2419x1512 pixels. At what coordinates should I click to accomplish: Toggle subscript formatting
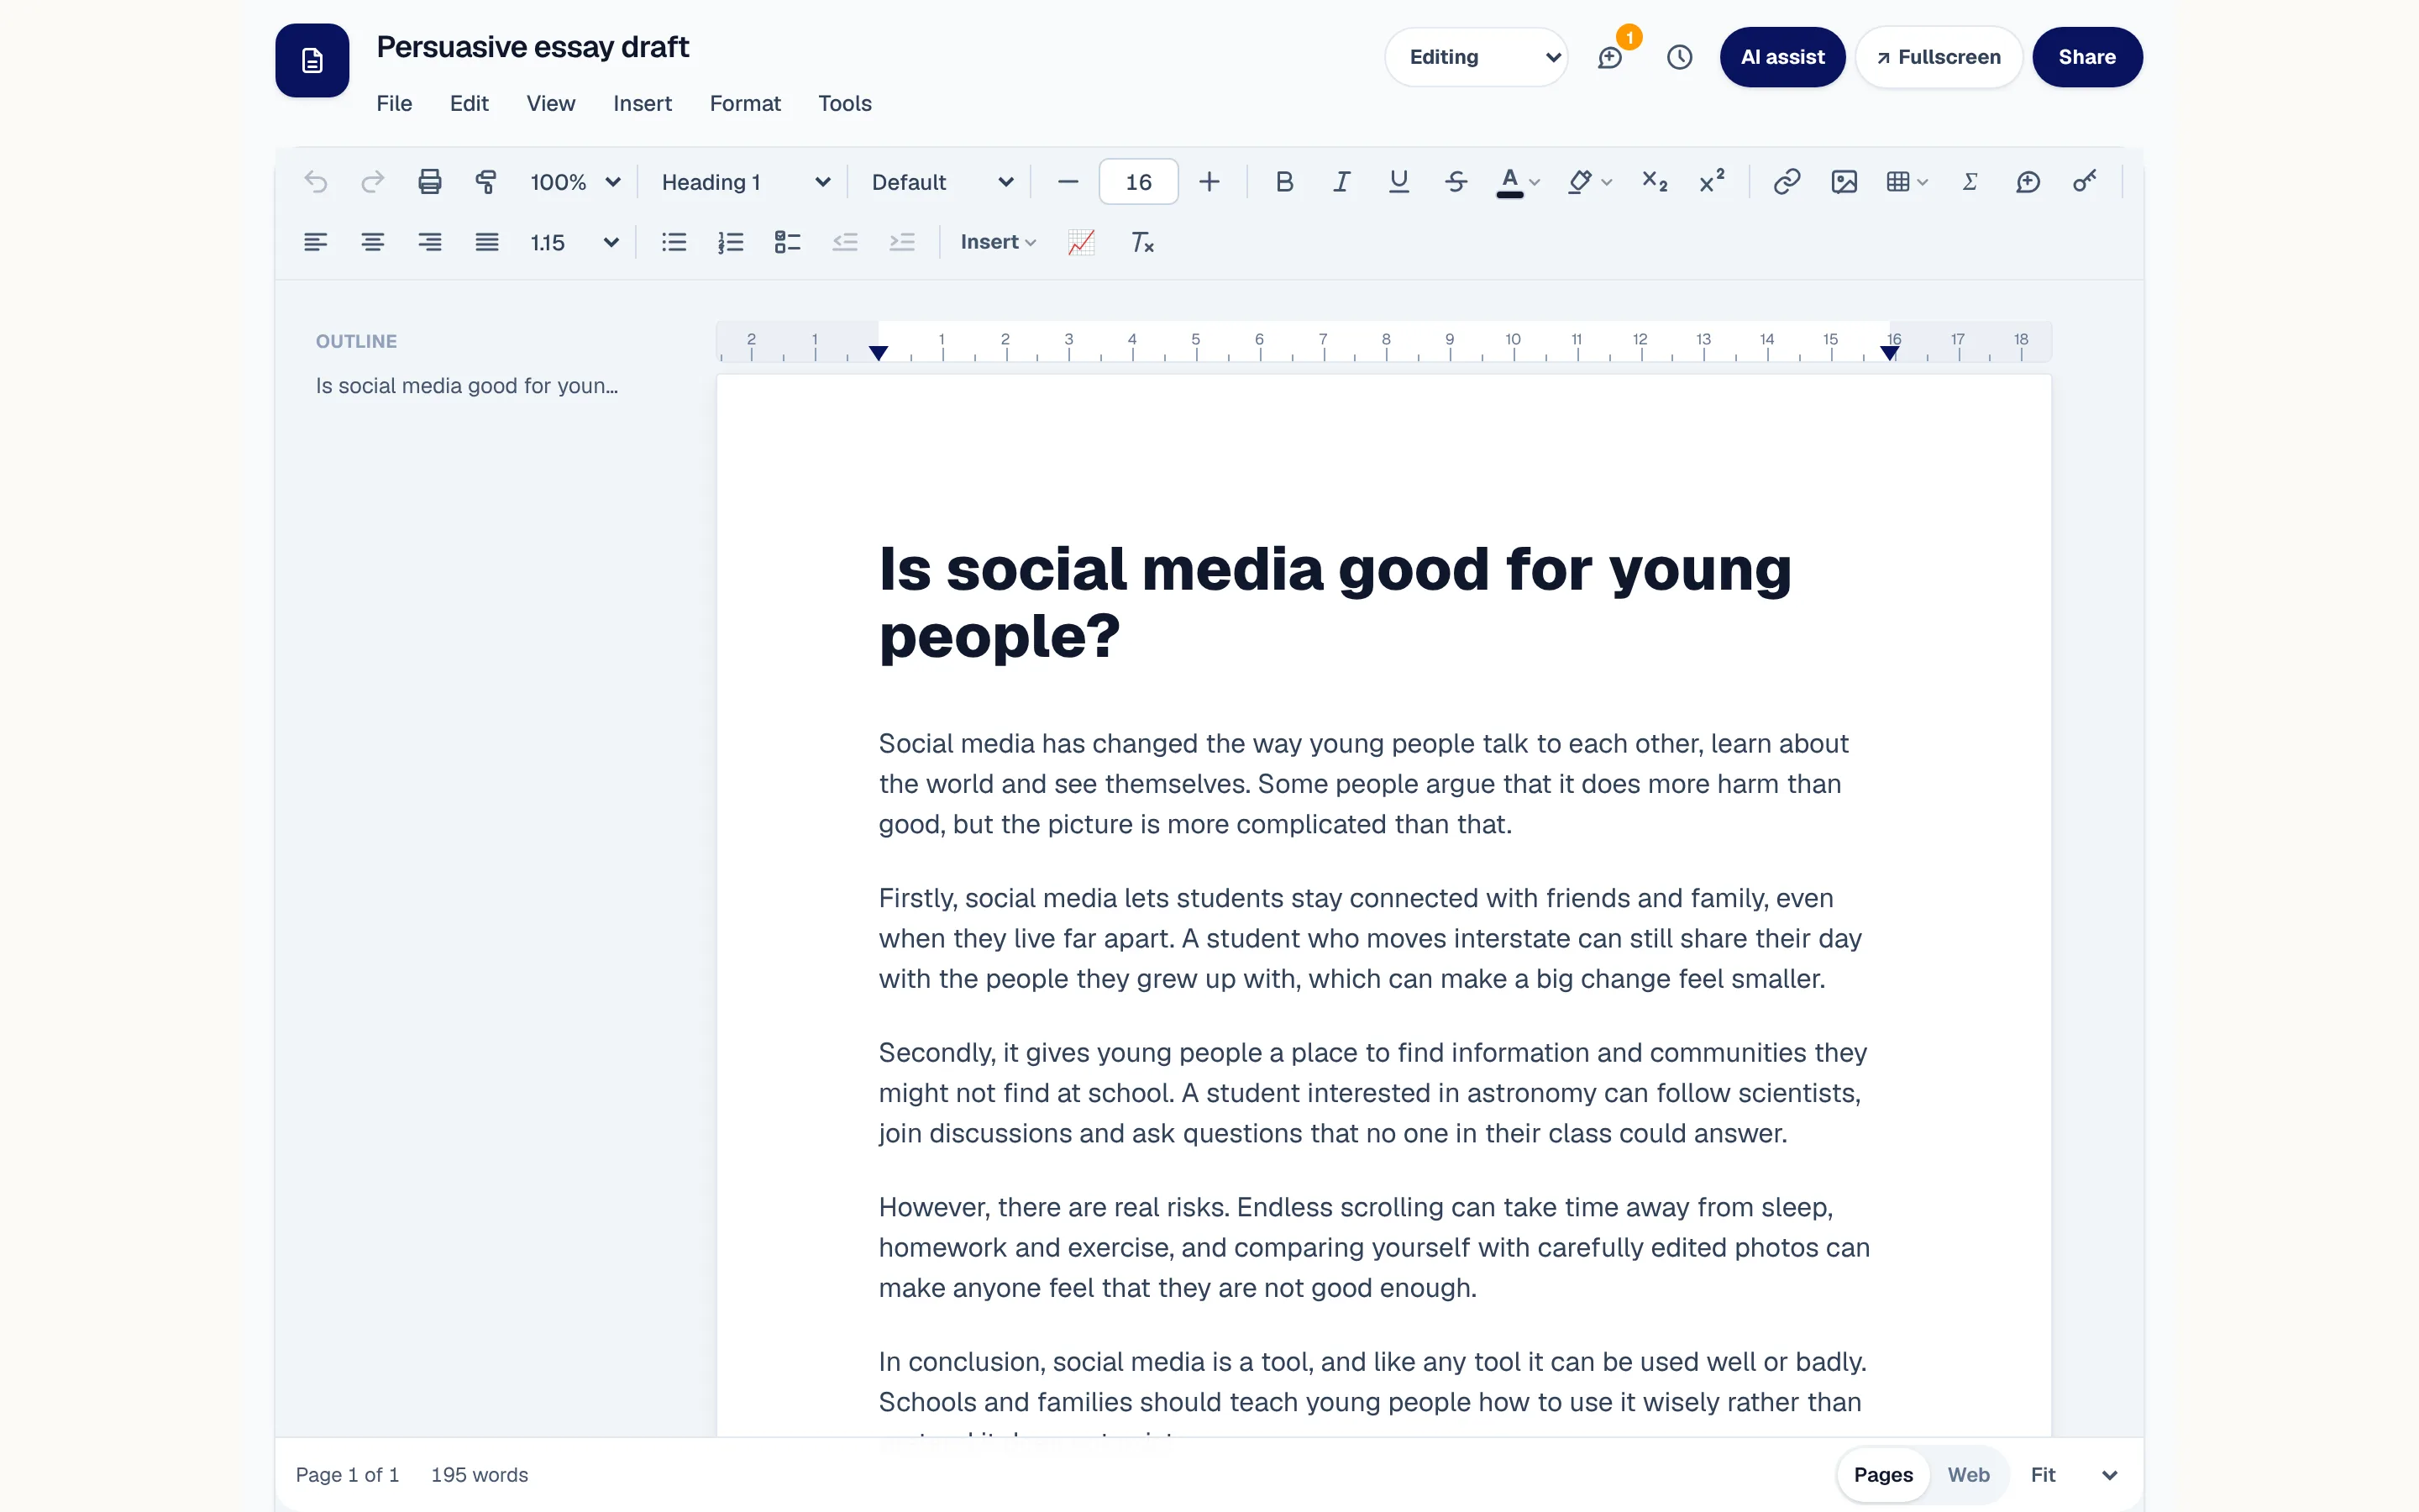point(1656,182)
